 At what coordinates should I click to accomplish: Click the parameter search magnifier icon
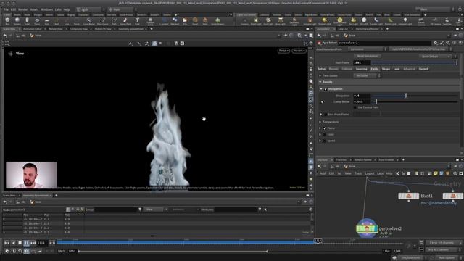(448, 43)
